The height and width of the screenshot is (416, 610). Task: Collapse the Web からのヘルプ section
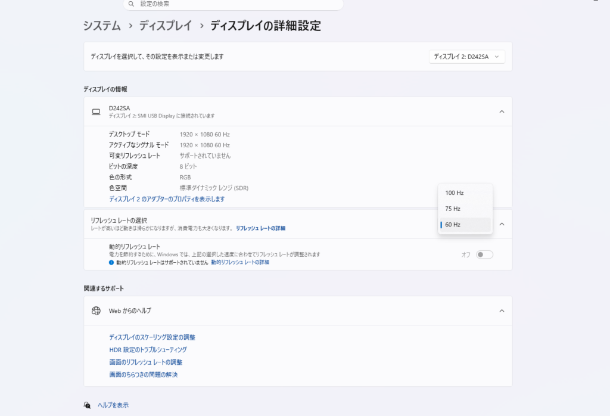502,311
